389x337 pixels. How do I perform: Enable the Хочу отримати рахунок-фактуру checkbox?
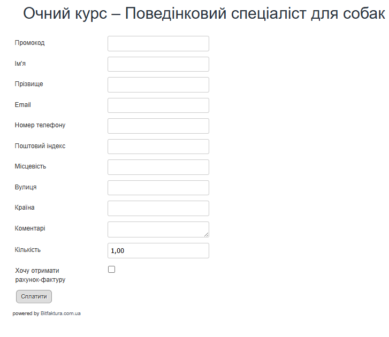[x=111, y=270]
